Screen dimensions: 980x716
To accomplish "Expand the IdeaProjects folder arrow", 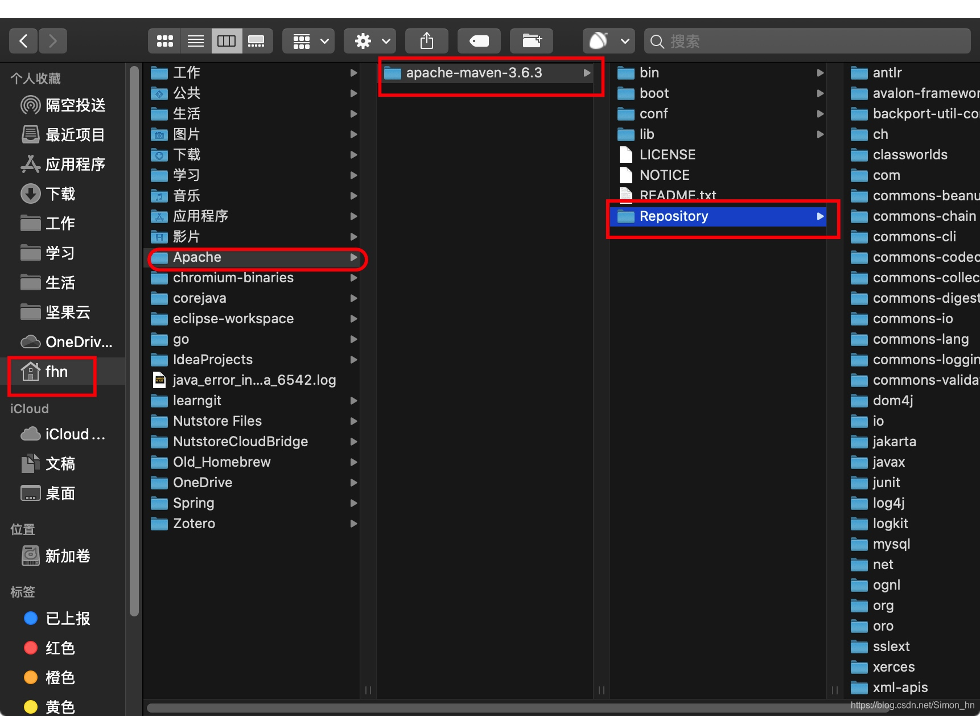I will [x=353, y=360].
